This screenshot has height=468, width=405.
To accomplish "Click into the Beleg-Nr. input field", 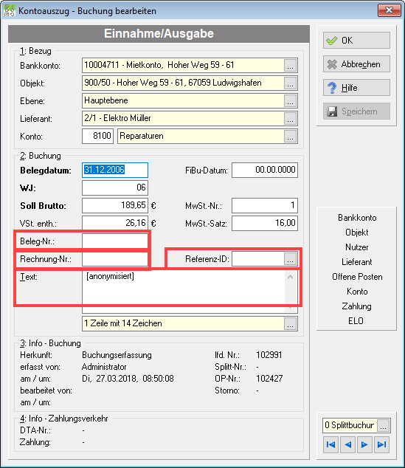I will pos(115,241).
